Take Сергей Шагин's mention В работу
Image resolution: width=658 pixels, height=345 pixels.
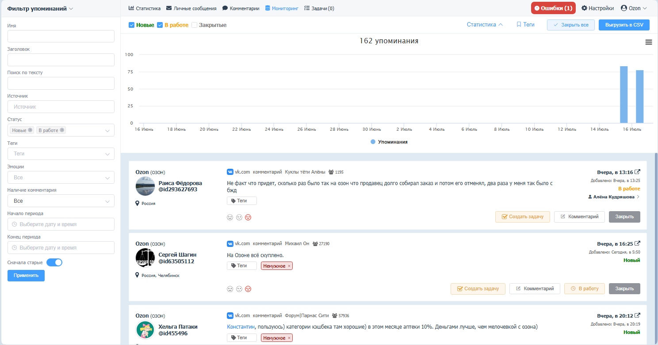tap(585, 288)
